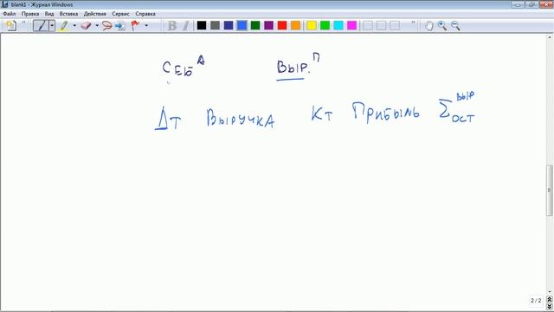Choose the purple pen color
The image size is (554, 312).
[268, 25]
